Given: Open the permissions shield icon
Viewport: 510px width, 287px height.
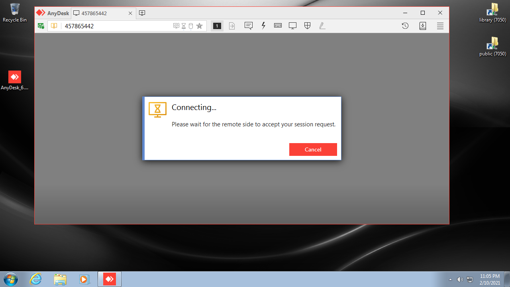Looking at the screenshot, I should (x=307, y=26).
